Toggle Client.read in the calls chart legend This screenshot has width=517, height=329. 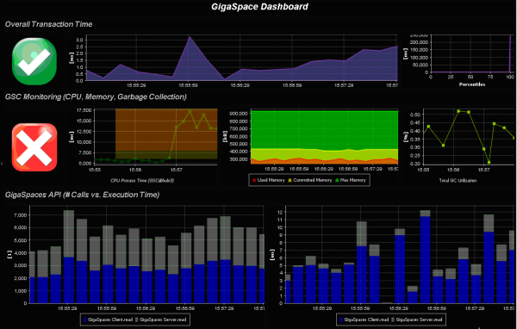[x=109, y=320]
